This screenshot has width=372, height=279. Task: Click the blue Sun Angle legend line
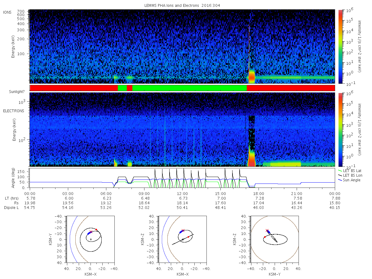[x=340, y=180]
